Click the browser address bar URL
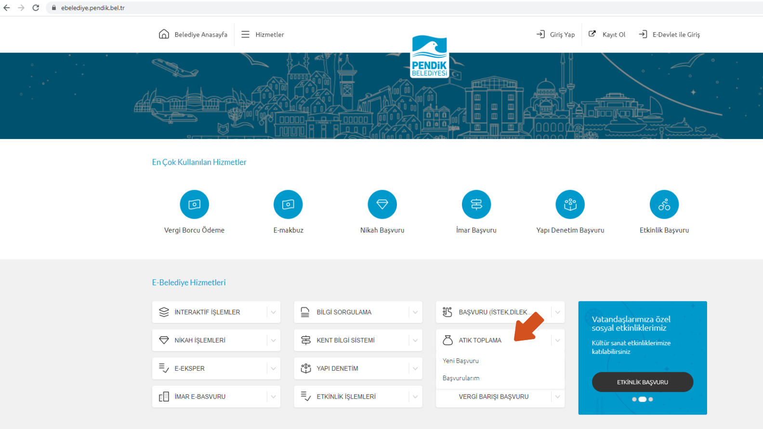The height and width of the screenshot is (429, 763). click(x=93, y=8)
